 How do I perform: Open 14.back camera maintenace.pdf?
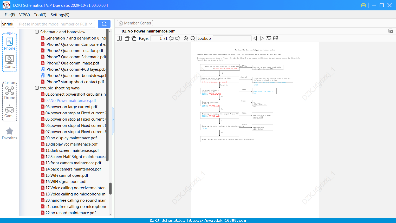pos(73,169)
